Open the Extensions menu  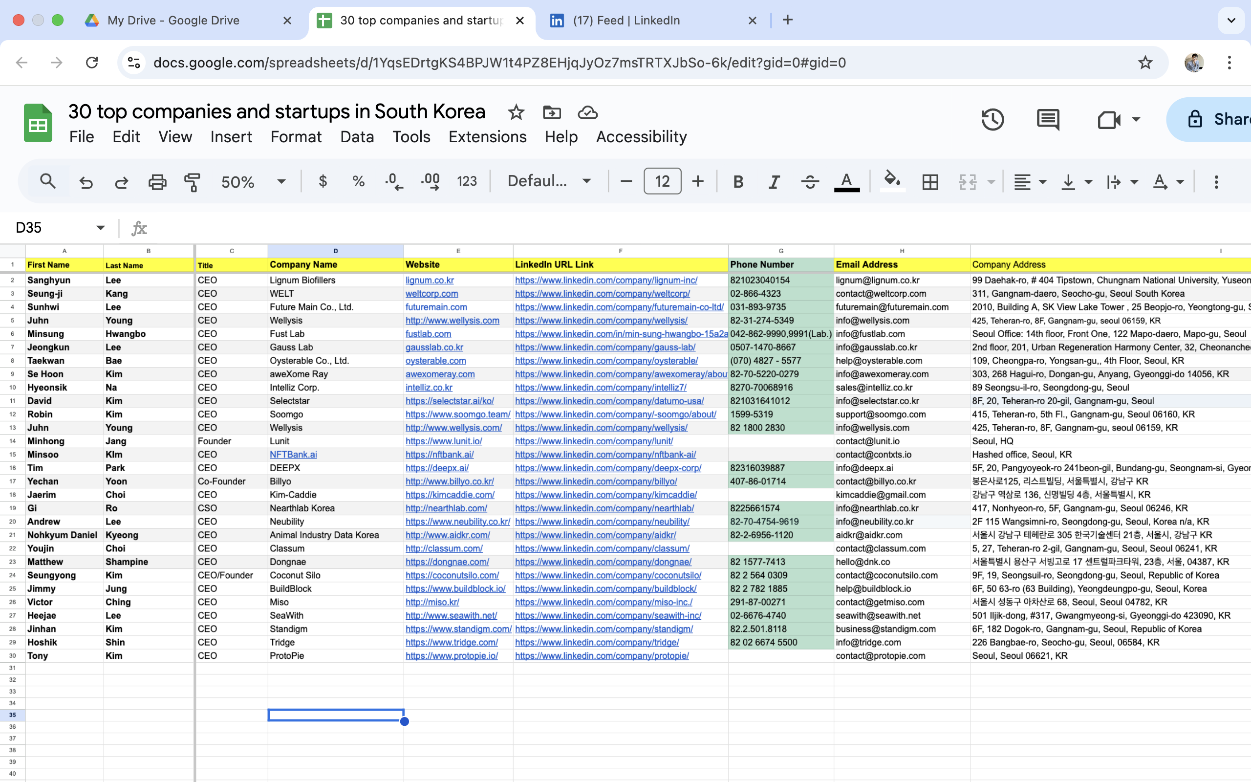click(x=487, y=136)
